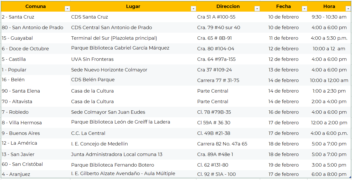352x180 pixels.
Task: Select the 'Cra. 80 #104-04' address cell
Action: pyautogui.click(x=216, y=49)
